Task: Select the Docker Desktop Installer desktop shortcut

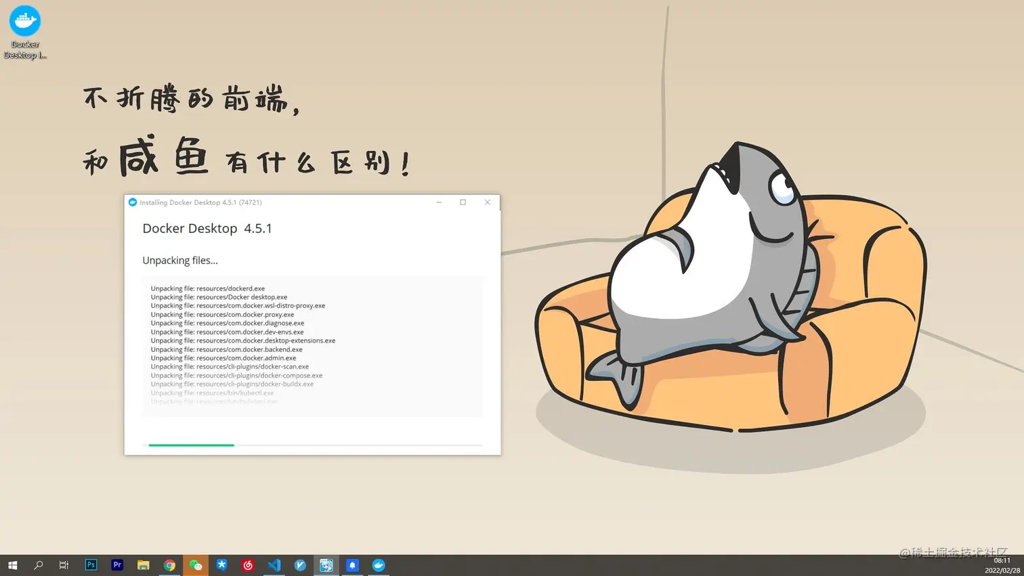Action: click(x=25, y=20)
